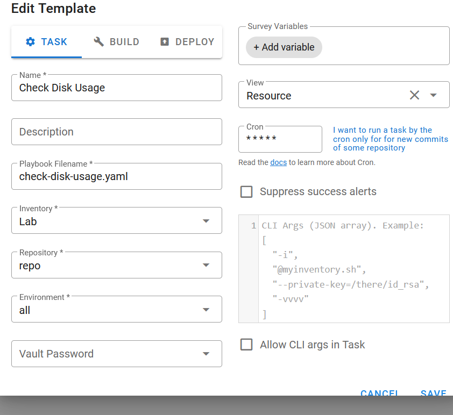Focus the Playbook Filename field

coord(117,176)
